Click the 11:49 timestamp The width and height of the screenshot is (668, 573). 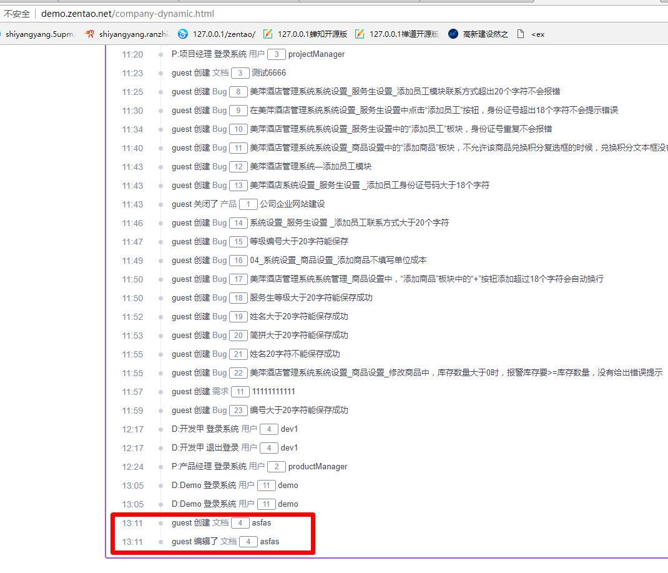pos(132,261)
